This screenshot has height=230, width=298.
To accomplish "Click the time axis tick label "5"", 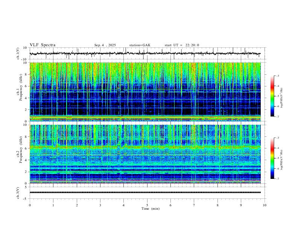I will pos(147,205).
